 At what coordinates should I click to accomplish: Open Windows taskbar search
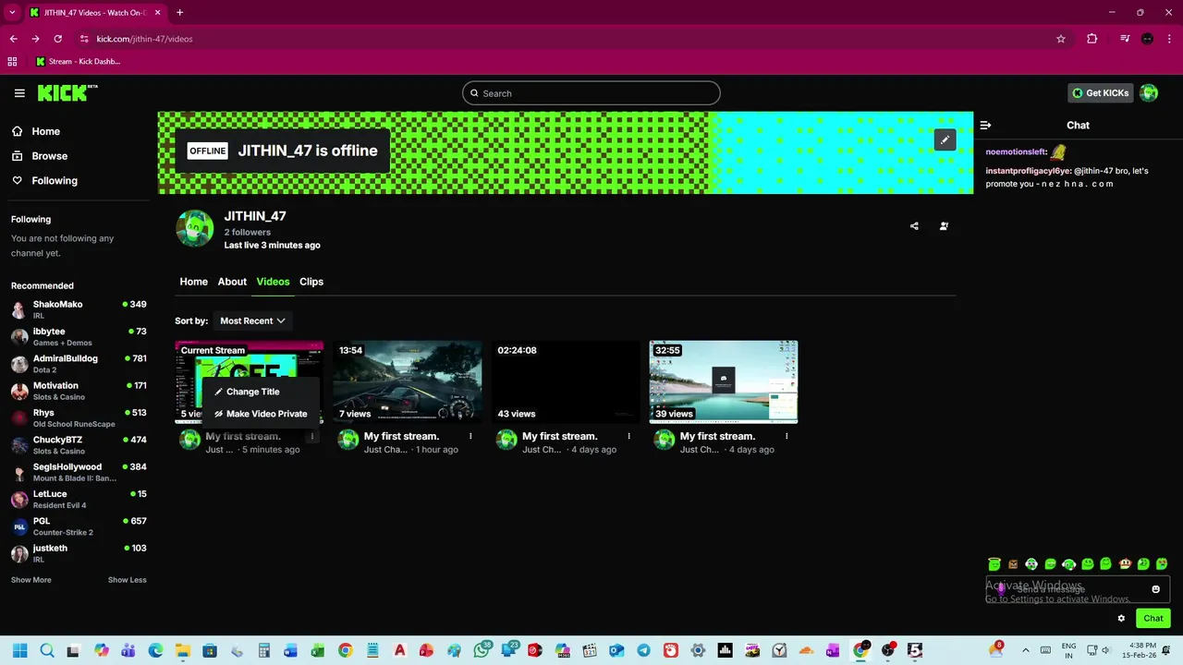[x=47, y=650]
